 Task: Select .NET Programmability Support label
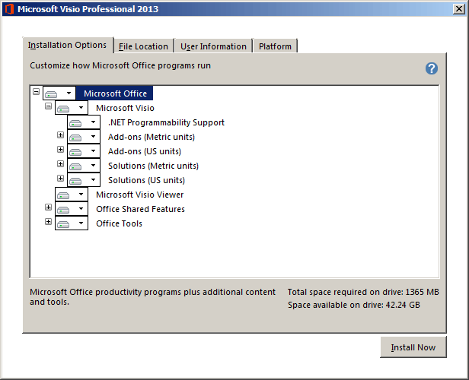166,122
